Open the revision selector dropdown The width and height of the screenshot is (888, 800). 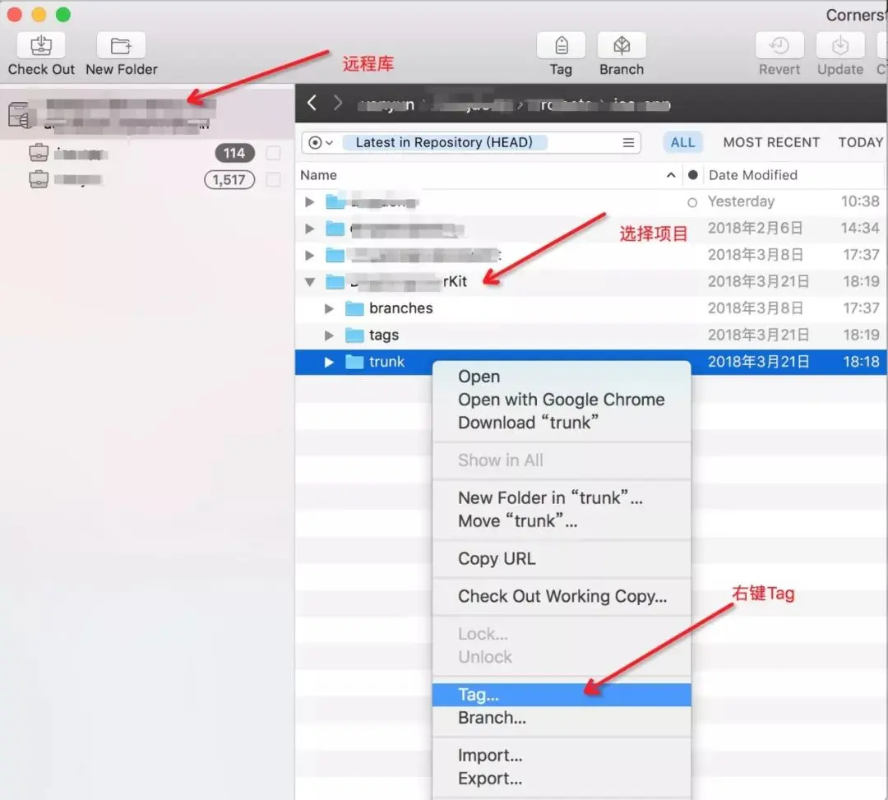(321, 143)
